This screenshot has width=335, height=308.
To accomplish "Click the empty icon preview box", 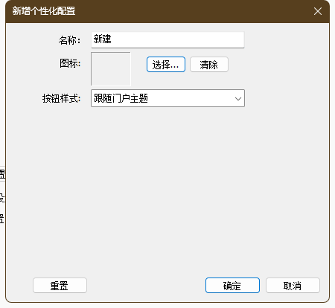I will (x=111, y=69).
